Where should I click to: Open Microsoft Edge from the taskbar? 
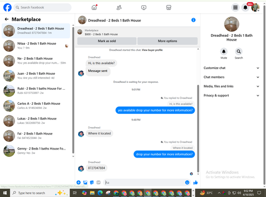100,193
